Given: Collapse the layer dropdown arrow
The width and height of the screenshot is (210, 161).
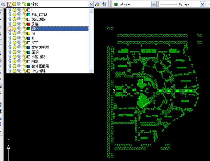Looking at the screenshot, I should [x=91, y=4].
